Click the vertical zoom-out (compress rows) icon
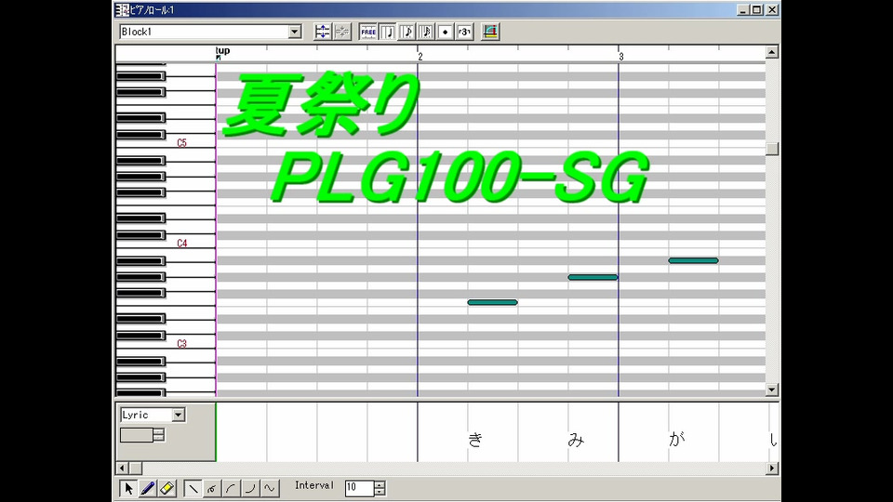This screenshot has width=893, height=502. coord(341,32)
